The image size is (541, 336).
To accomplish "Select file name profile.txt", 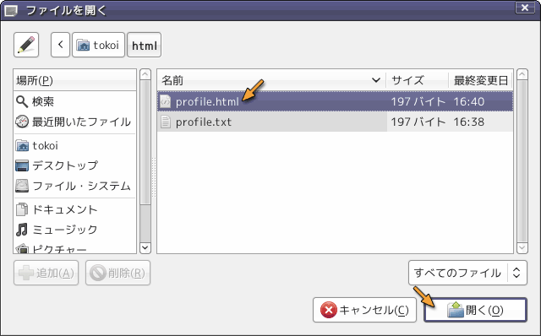I will [x=204, y=122].
